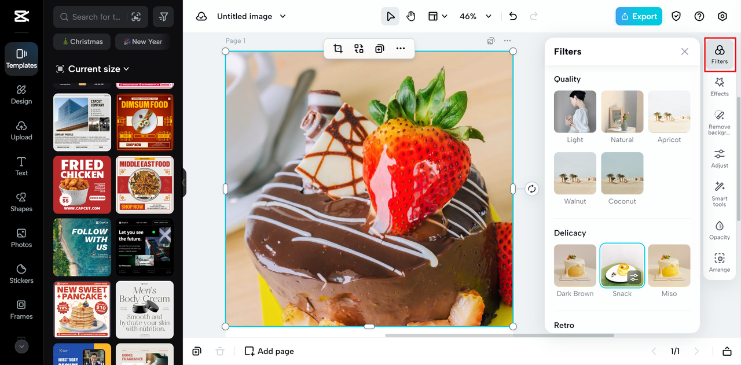Image resolution: width=741 pixels, height=365 pixels.
Task: Select the hand pan tool
Action: [411, 16]
